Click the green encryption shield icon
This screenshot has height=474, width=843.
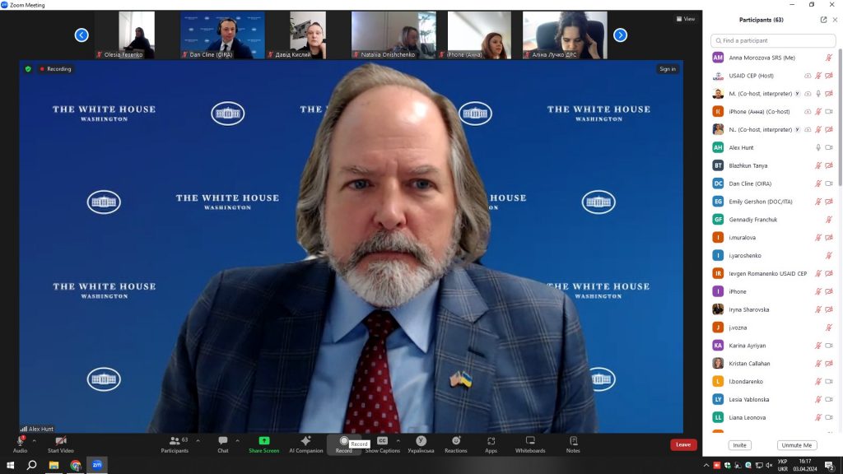[x=28, y=69]
